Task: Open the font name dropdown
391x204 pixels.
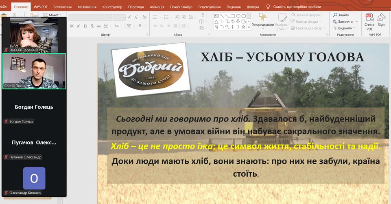Action: 109,17
